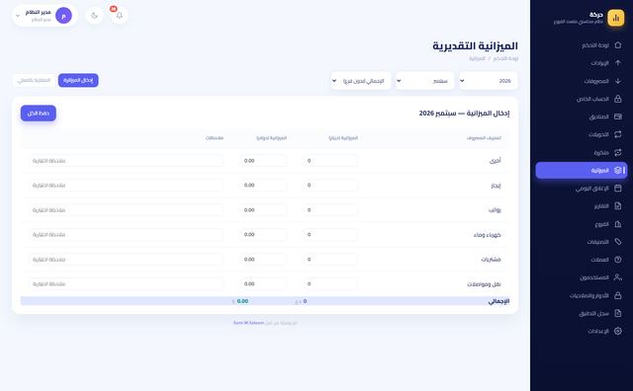Image resolution: width=633 pixels, height=391 pixels.
Task: Click dollar budget field for أخرى row
Action: coord(263,161)
